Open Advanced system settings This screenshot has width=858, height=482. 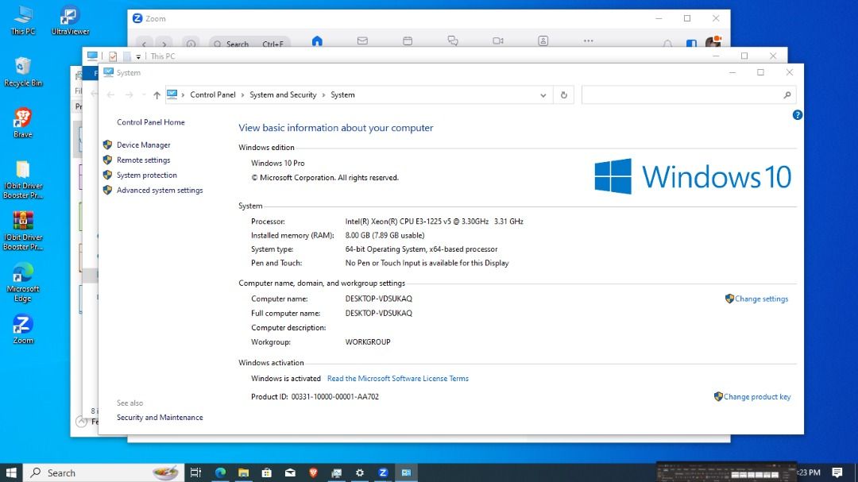160,191
